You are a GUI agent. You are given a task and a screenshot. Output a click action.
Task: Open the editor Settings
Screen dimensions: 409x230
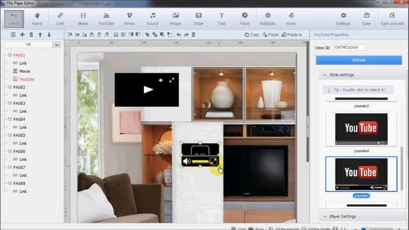(x=343, y=19)
